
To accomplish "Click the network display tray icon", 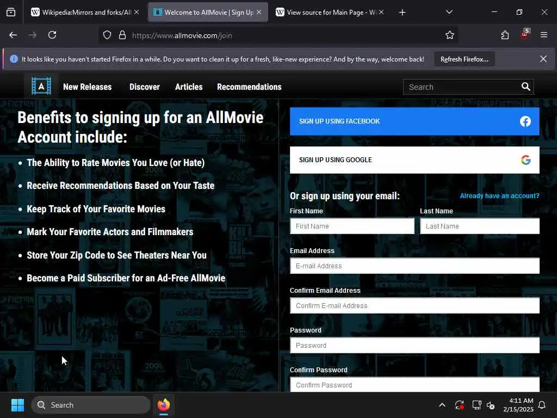I will [476, 405].
